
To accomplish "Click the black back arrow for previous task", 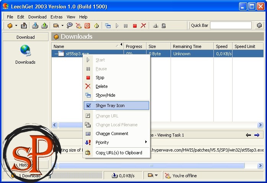I will pyautogui.click(x=249, y=135).
